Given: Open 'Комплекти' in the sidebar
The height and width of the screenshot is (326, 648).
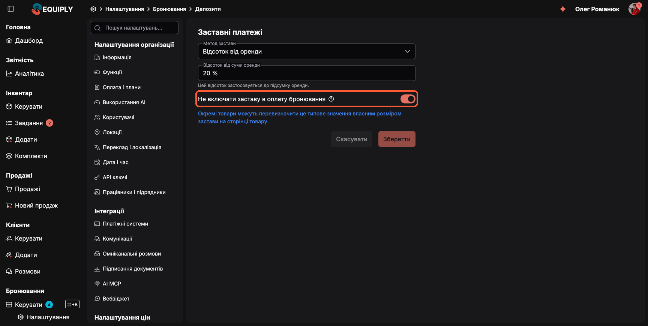Looking at the screenshot, I should (x=26, y=156).
